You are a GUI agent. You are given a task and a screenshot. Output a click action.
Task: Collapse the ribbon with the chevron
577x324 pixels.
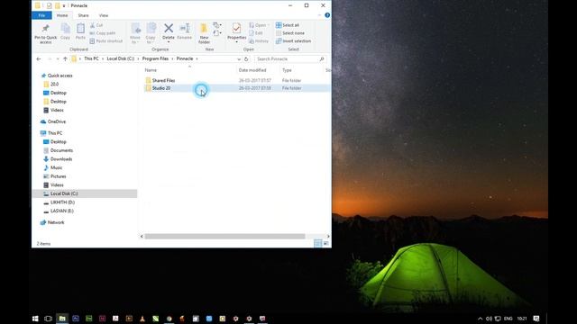click(319, 15)
